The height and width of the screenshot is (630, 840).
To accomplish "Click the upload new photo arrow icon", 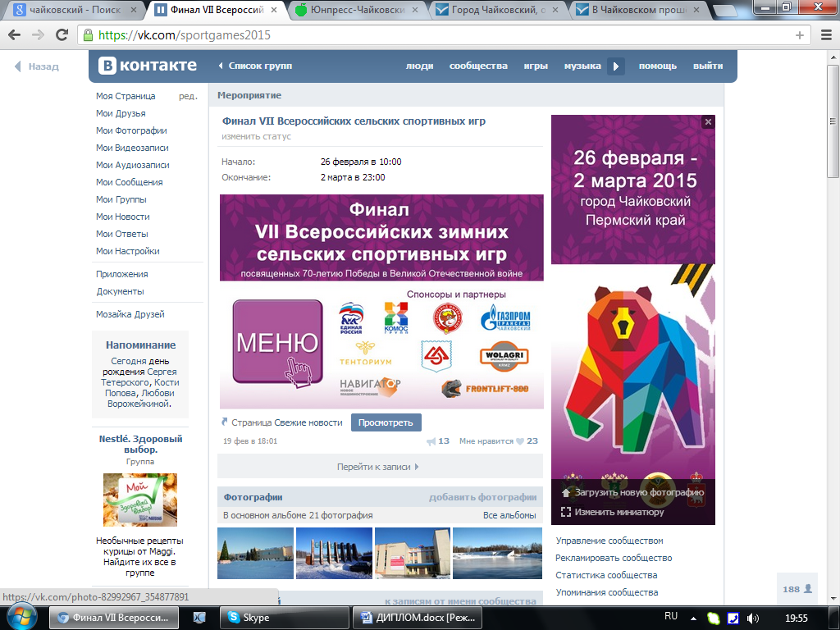I will point(566,492).
